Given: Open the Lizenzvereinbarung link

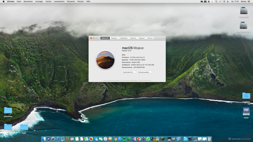Looking at the screenshot, I should [x=144, y=80].
